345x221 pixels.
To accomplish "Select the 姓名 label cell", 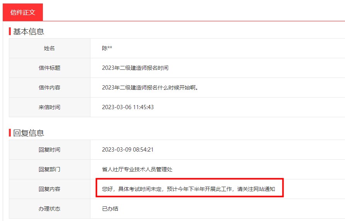I will point(49,48).
